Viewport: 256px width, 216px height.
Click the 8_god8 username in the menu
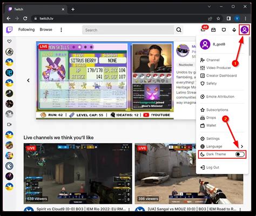click(219, 44)
